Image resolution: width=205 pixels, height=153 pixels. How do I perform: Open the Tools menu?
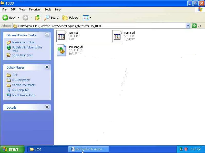tap(48, 9)
